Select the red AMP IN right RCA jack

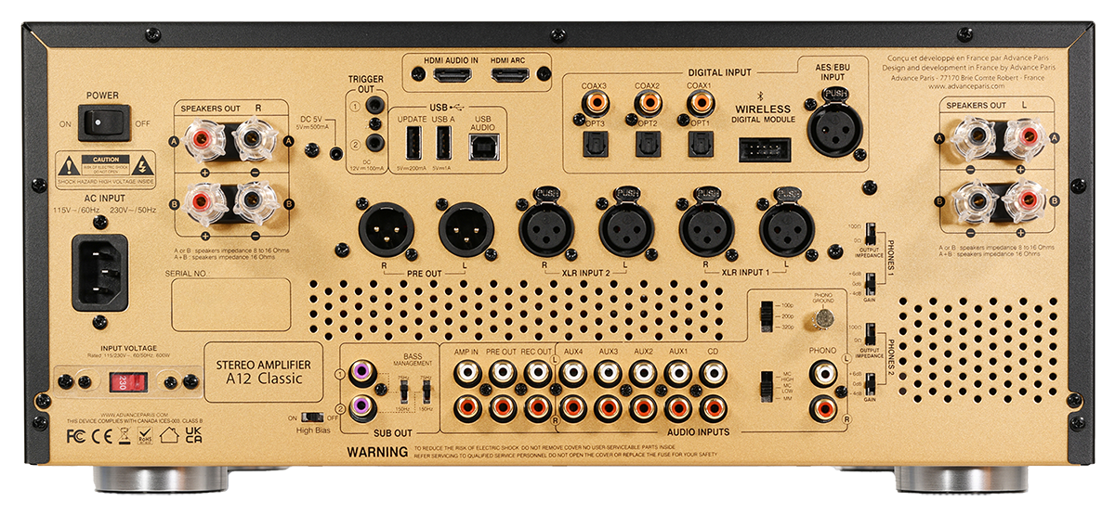tap(467, 406)
